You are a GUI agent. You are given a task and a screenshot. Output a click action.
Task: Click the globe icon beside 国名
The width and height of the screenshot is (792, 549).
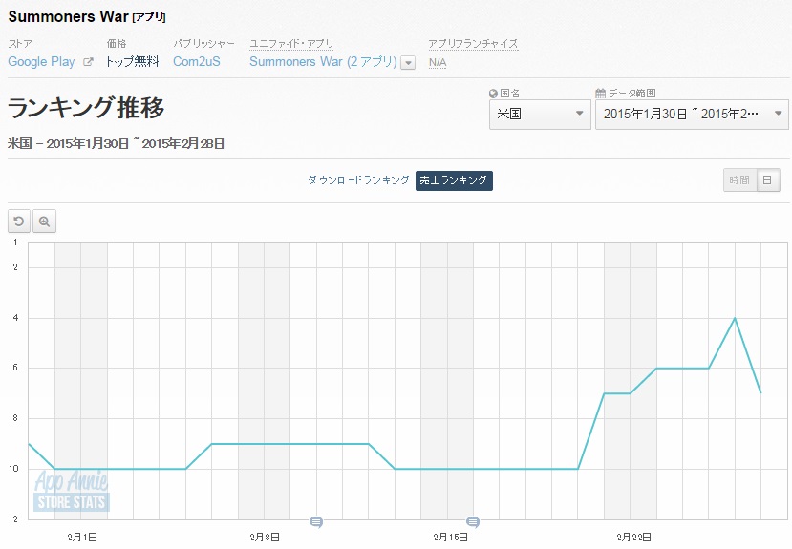494,94
